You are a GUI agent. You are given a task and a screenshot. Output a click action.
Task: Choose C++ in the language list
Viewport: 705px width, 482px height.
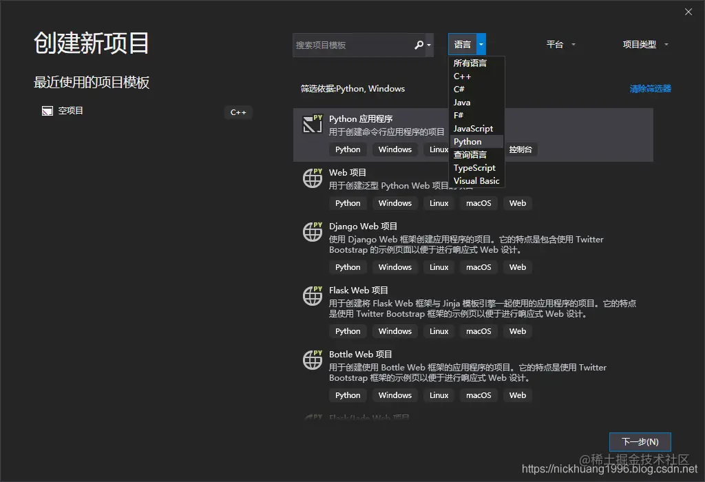(x=476, y=76)
